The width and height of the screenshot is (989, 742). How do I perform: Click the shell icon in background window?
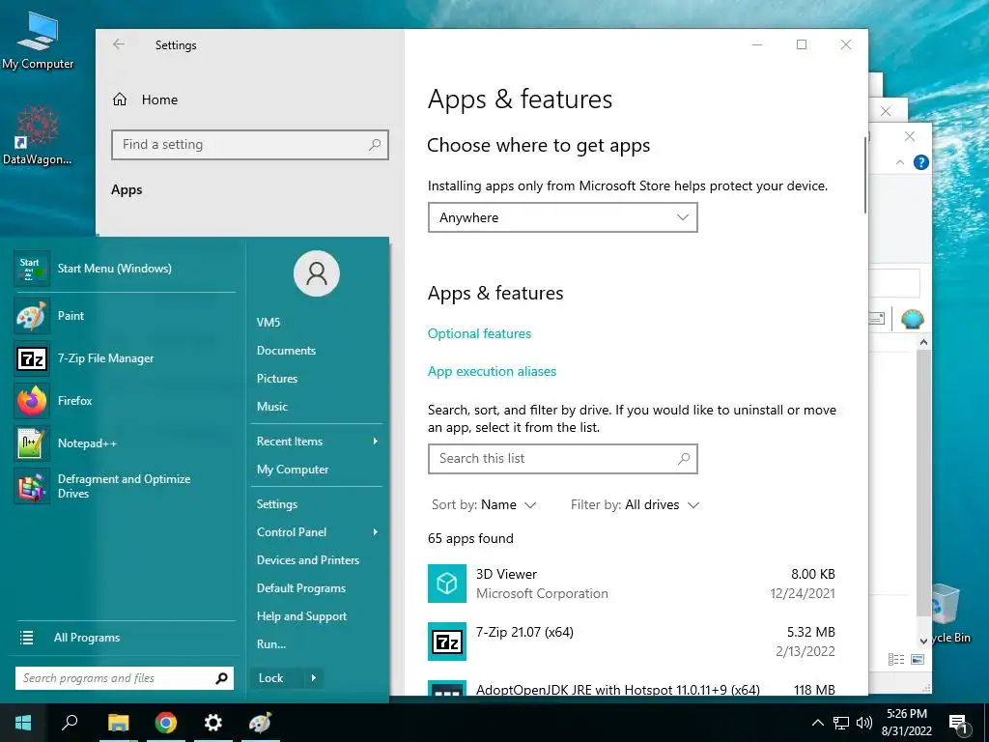tap(912, 319)
